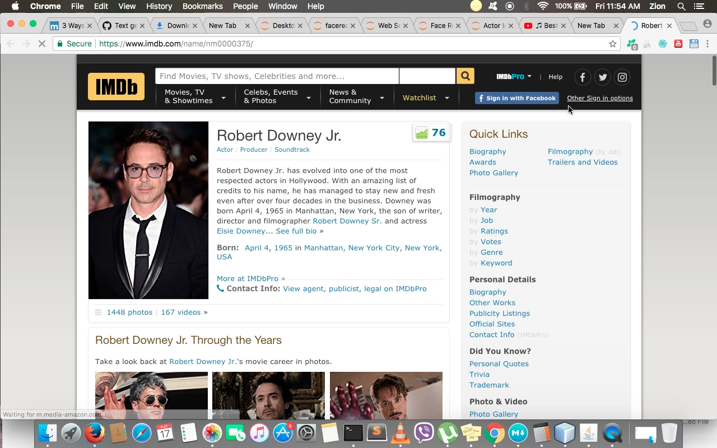Click Sign in with Facebook button

coord(516,98)
